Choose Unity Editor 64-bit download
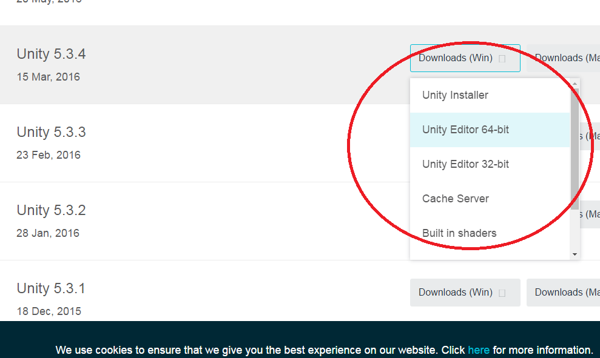 coord(490,130)
